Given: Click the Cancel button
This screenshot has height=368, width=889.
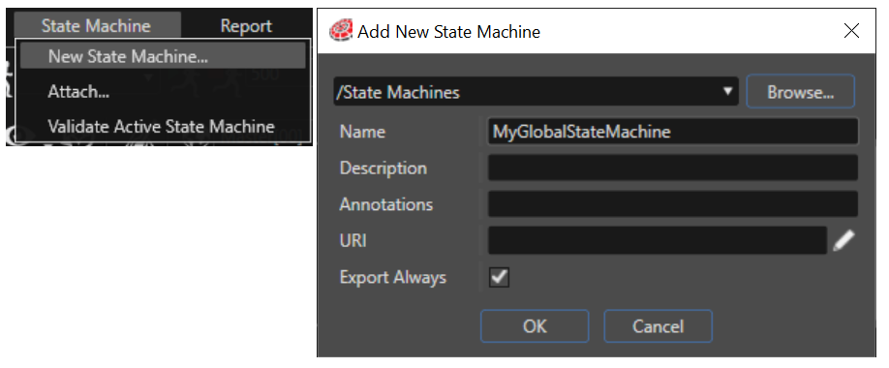Looking at the screenshot, I should (658, 326).
